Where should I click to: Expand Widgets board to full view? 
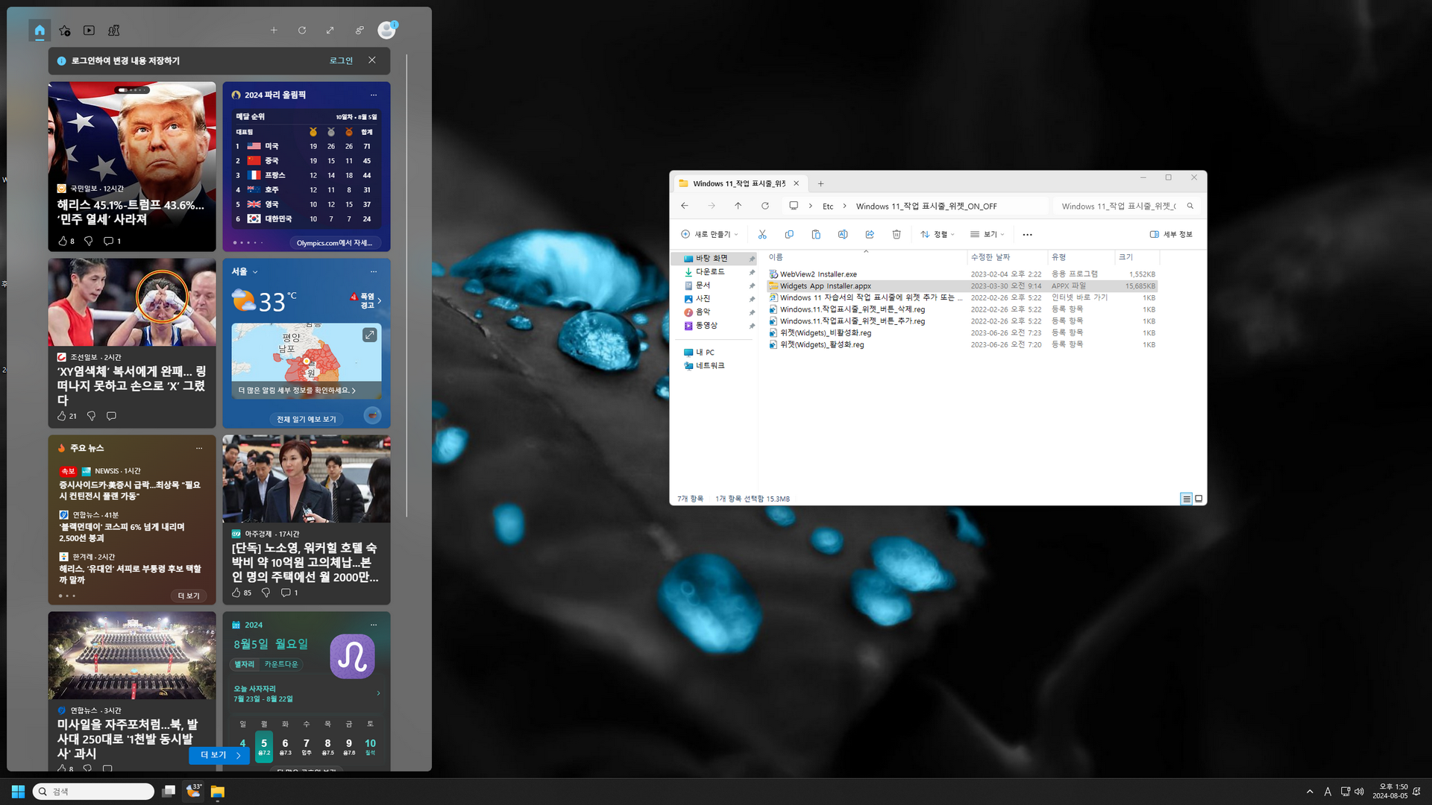pos(330,31)
